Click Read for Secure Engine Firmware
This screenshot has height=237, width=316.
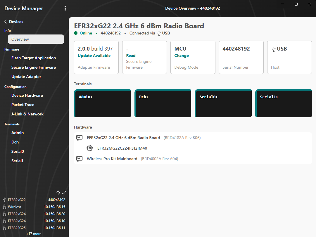click(131, 56)
